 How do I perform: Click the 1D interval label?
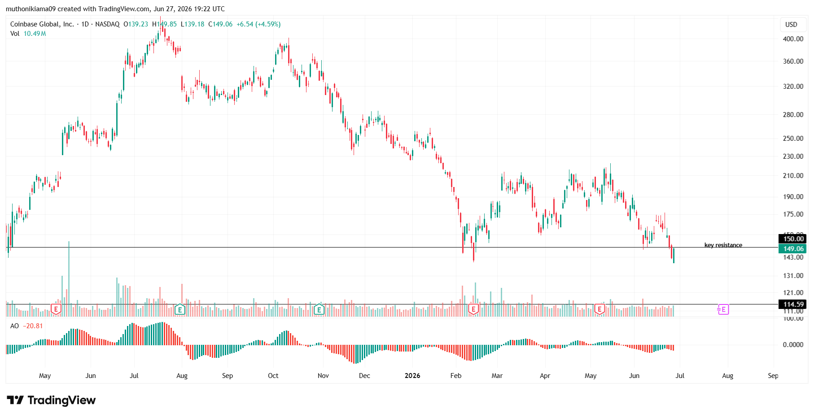(85, 24)
